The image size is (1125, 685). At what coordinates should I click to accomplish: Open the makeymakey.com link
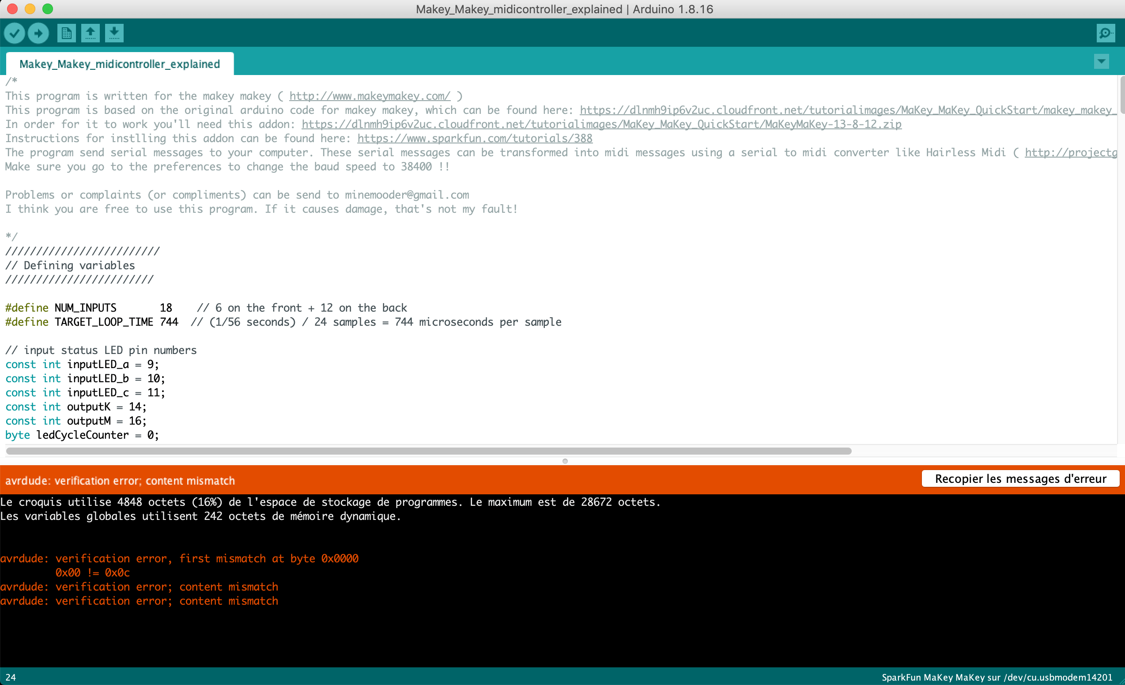(x=369, y=96)
